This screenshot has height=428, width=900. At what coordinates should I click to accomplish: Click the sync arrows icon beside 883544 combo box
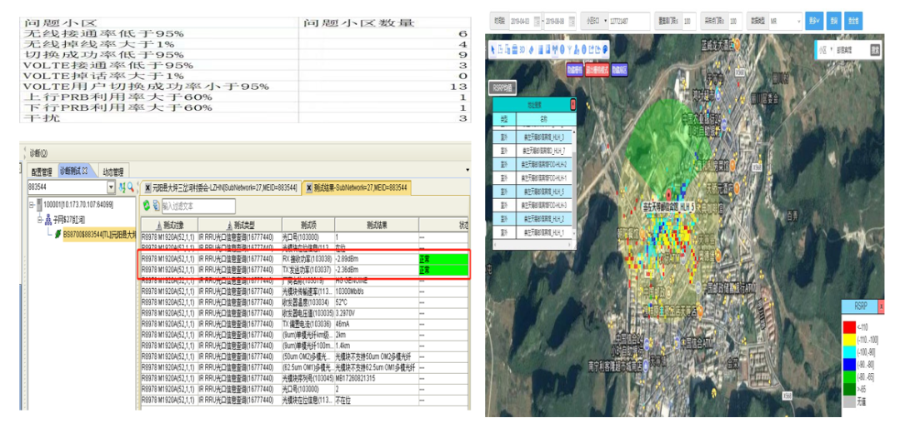(x=122, y=187)
